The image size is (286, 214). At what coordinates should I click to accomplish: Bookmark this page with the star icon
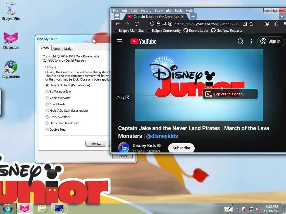[251, 24]
